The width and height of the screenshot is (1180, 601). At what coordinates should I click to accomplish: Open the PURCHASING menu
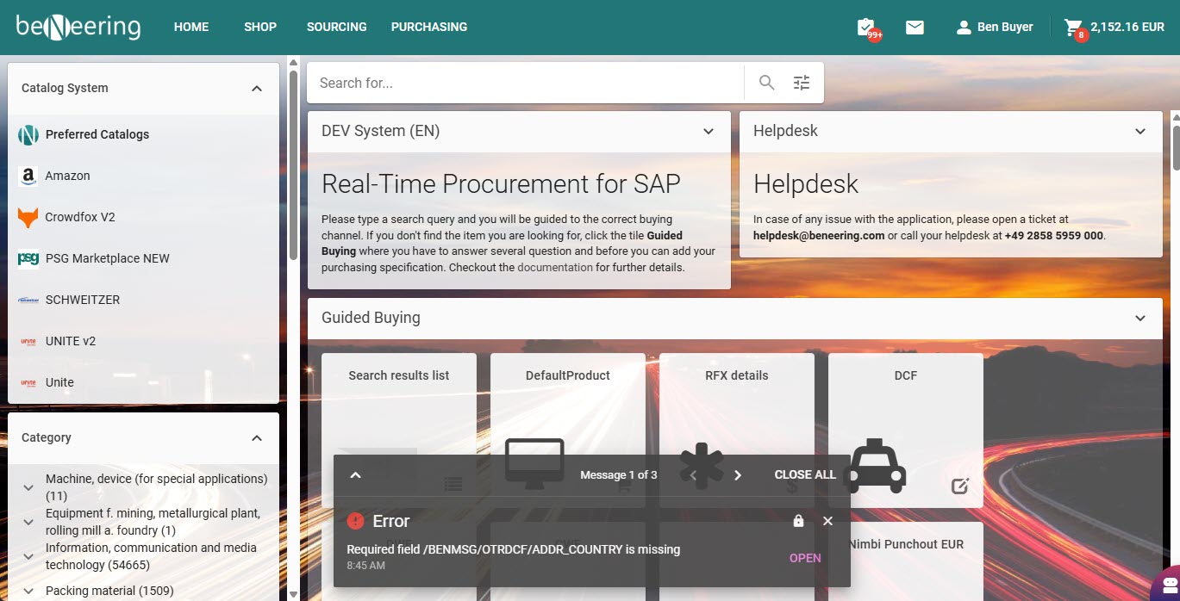pyautogui.click(x=428, y=27)
